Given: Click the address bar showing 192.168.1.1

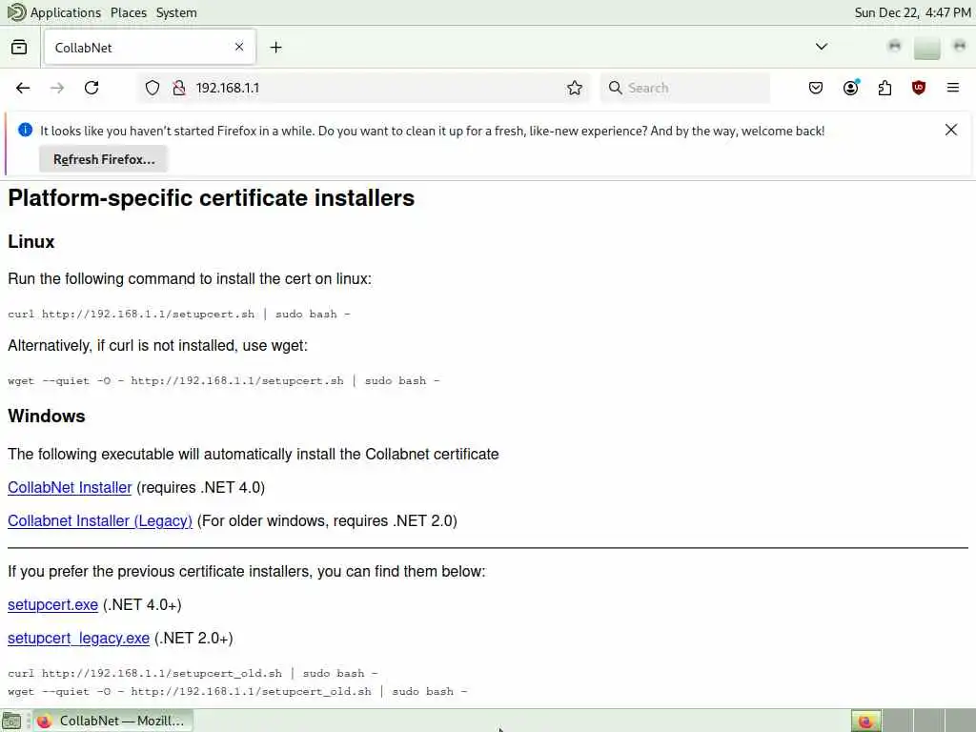Looking at the screenshot, I should pyautogui.click(x=361, y=88).
